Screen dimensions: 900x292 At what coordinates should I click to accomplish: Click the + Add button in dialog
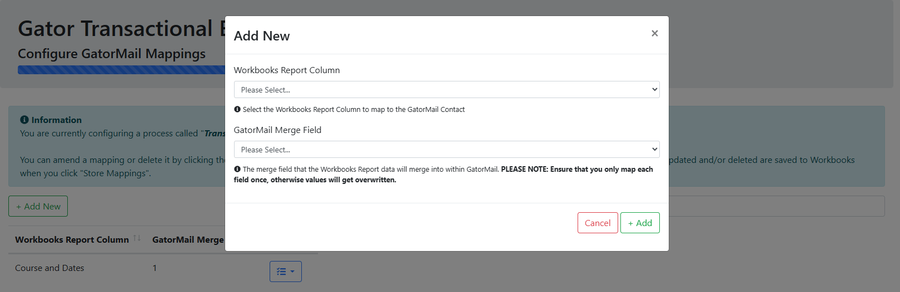point(640,223)
